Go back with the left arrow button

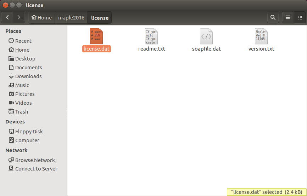click(x=7, y=18)
